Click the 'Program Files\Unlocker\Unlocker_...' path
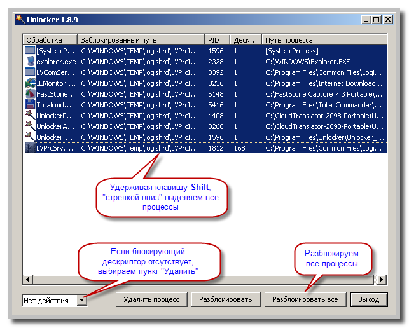409x328 pixels. 325,137
